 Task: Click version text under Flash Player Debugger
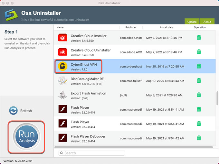click(x=83, y=141)
